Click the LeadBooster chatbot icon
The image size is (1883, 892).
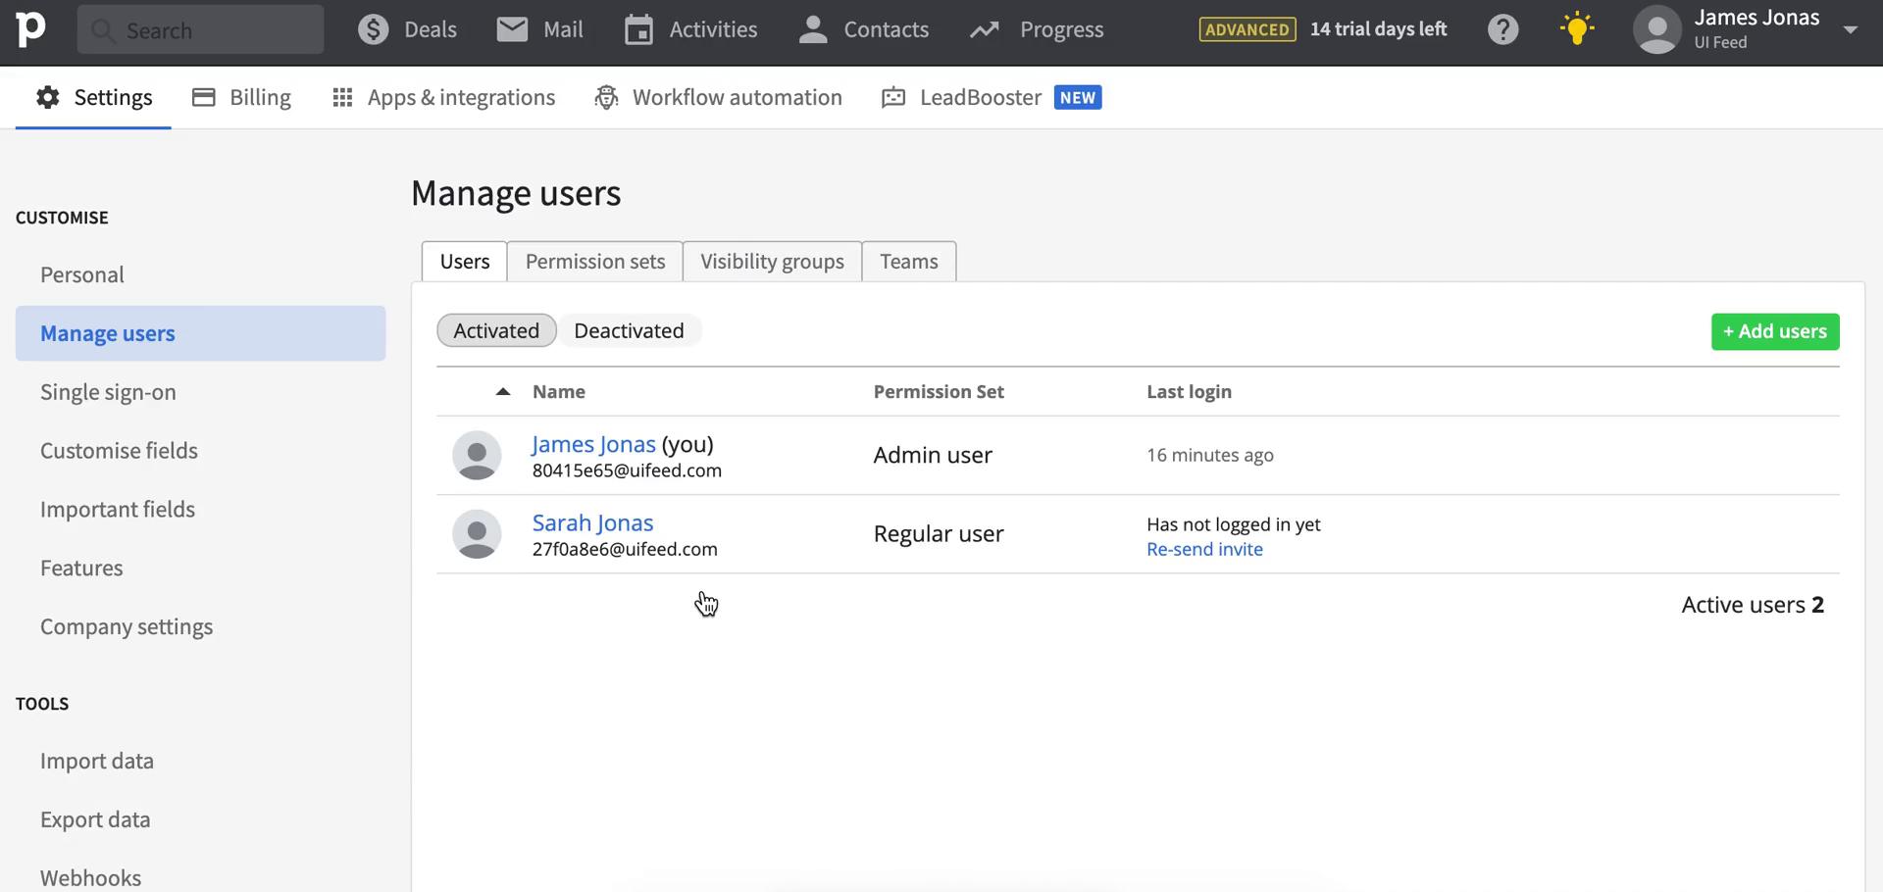tap(893, 97)
